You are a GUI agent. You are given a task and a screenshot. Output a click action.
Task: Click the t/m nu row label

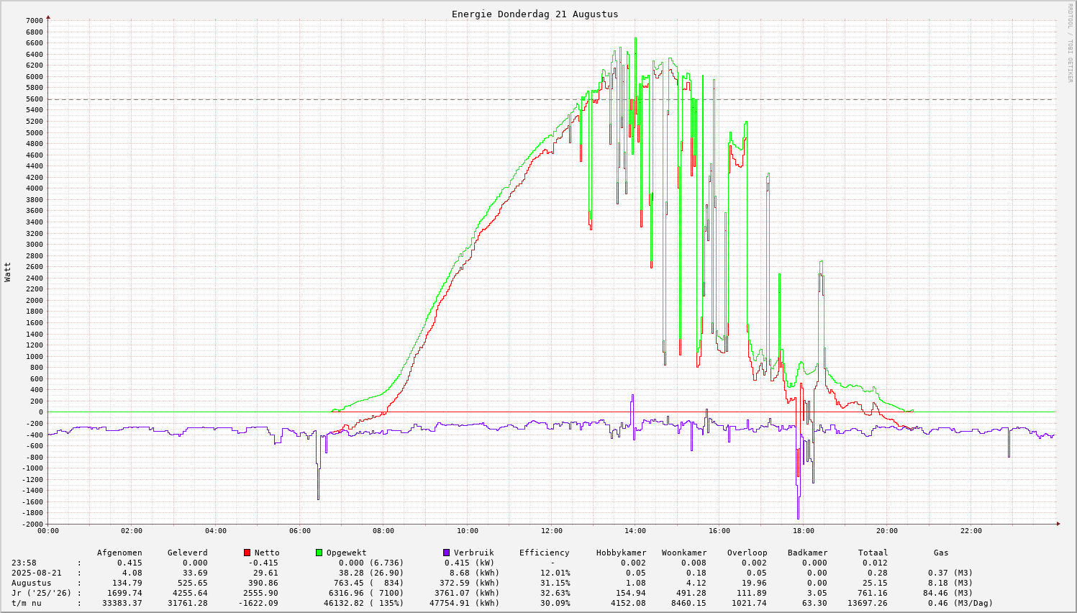(x=29, y=603)
